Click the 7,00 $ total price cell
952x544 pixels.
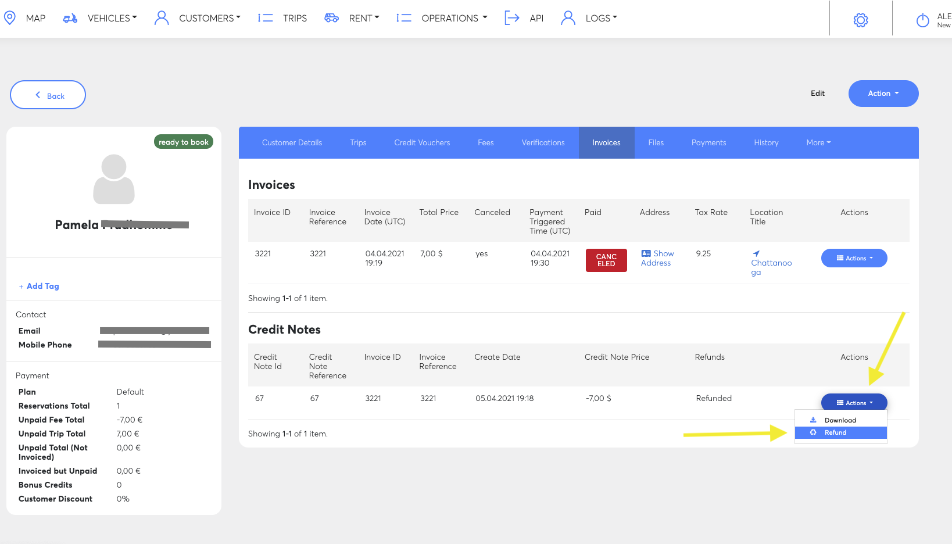[x=431, y=253]
